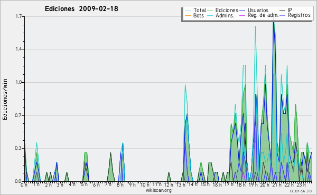Click the y-axis value '0.3'
This screenshot has height=195, width=317.
click(18, 149)
